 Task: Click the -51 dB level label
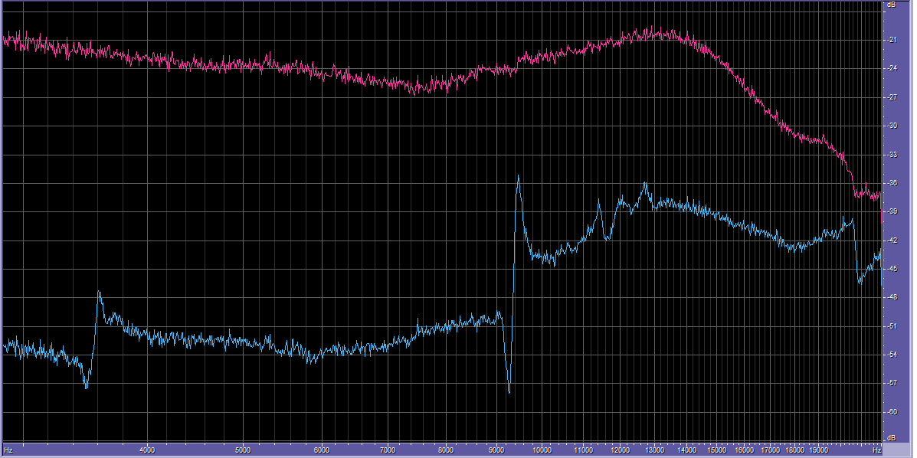point(892,326)
